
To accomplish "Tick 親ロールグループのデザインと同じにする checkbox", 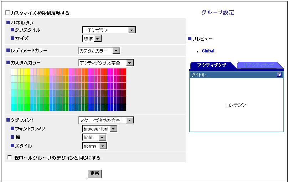I will pyautogui.click(x=10, y=158).
